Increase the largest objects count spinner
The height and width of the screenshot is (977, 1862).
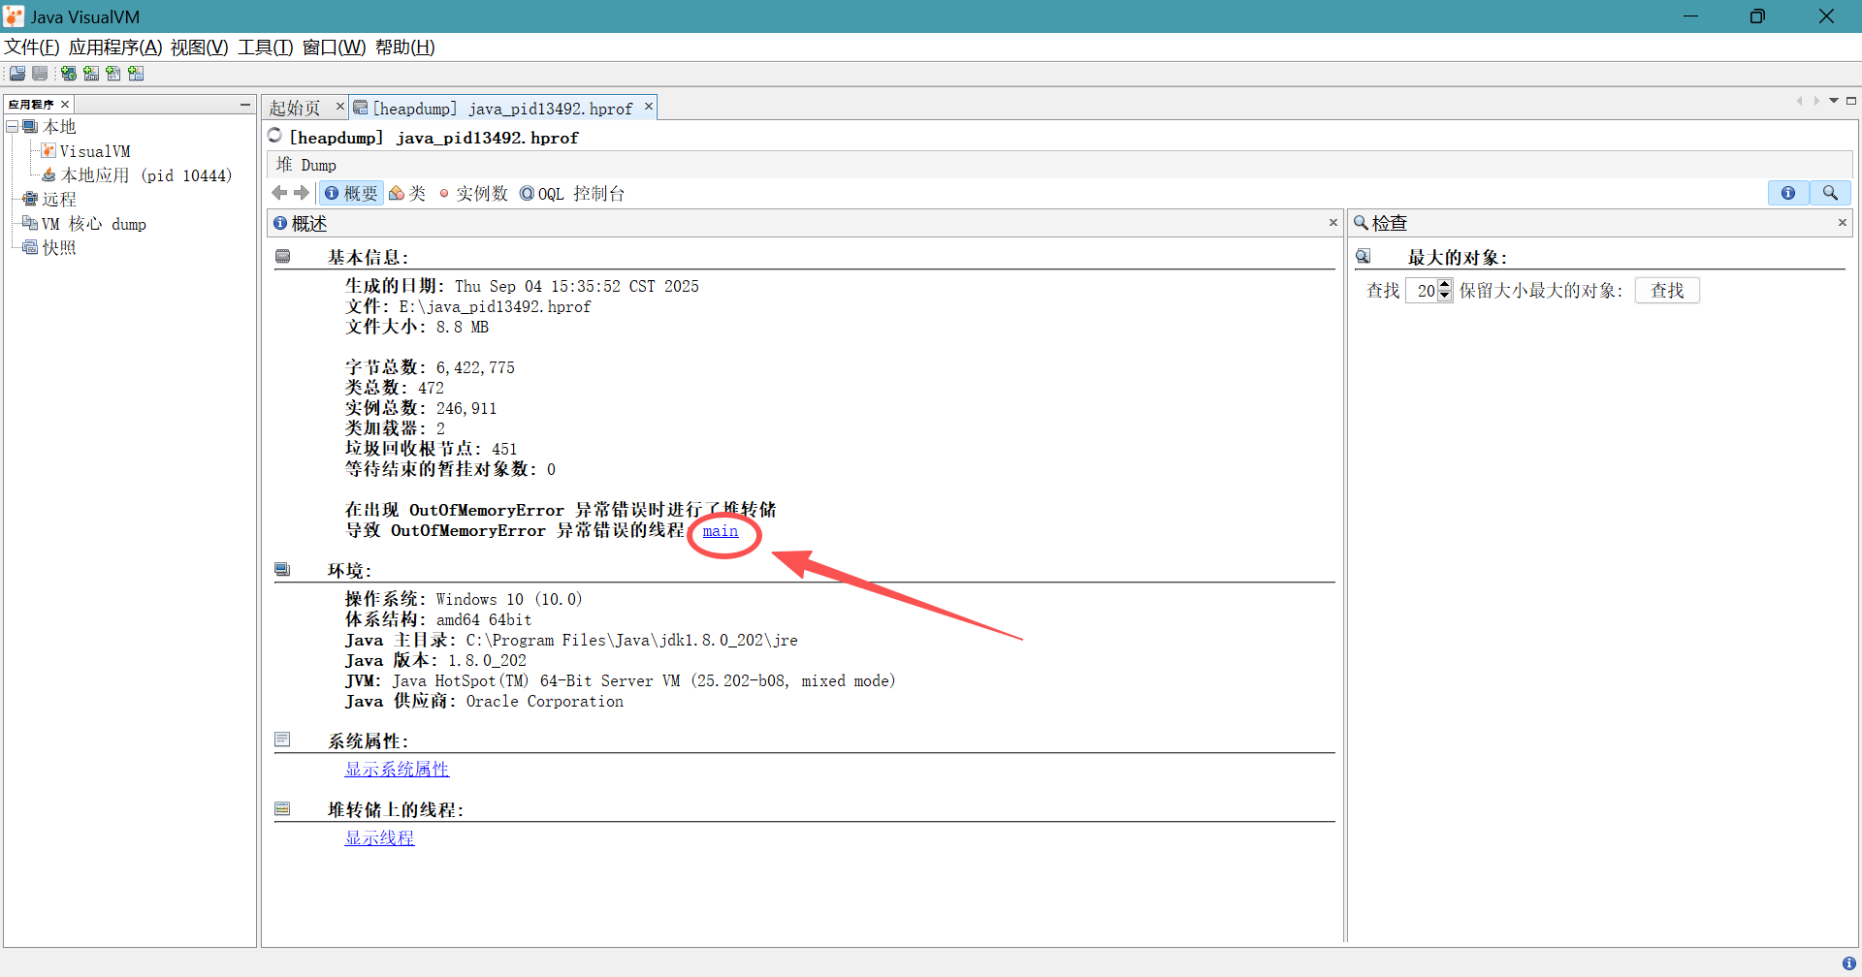pyautogui.click(x=1445, y=284)
